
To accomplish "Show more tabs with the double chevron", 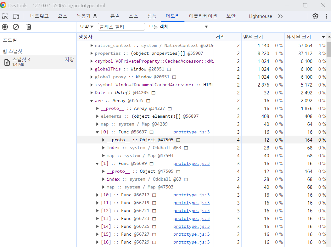I will 280,16.
